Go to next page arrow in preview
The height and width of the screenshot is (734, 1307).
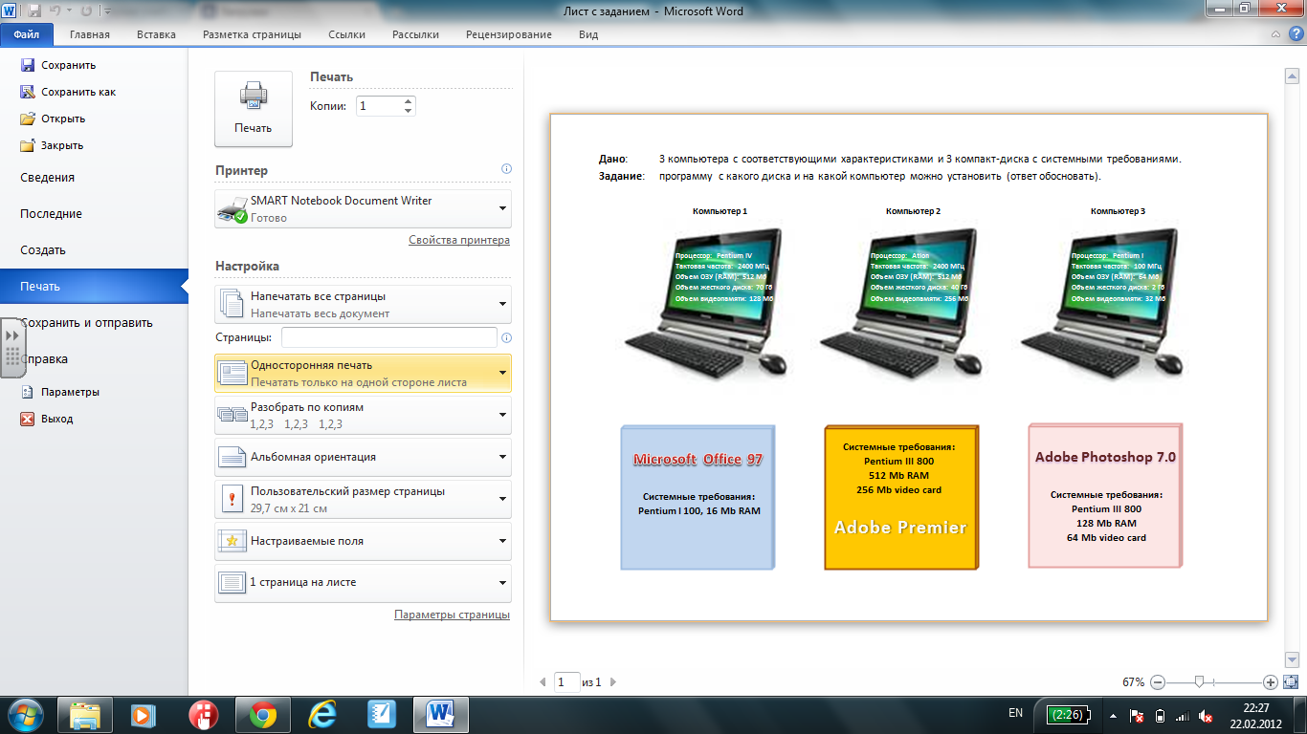613,682
